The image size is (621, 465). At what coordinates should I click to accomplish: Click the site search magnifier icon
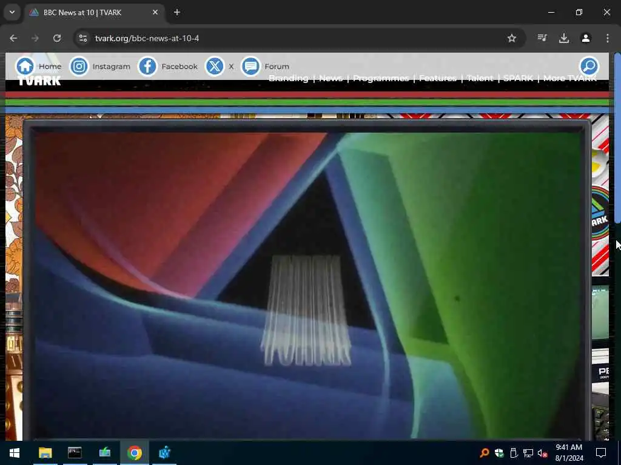[x=589, y=66]
